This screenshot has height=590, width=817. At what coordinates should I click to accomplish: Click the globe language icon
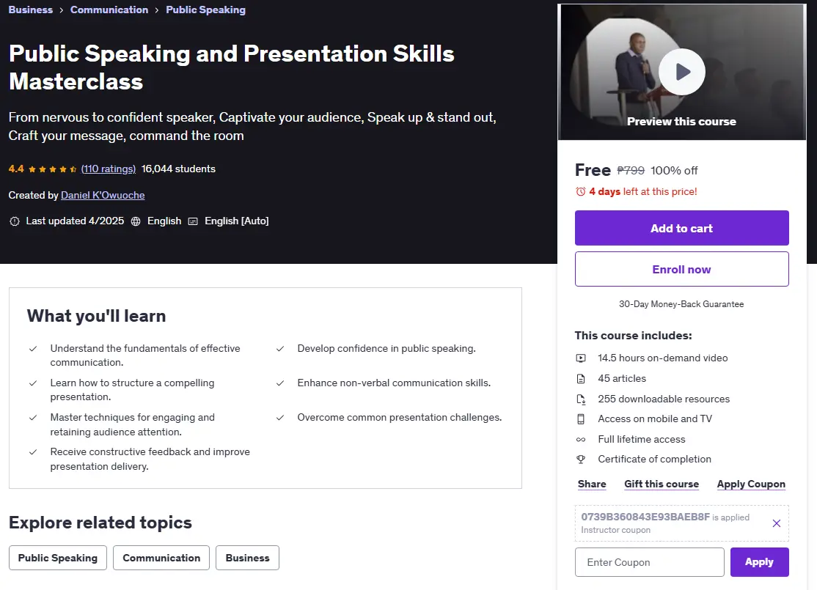point(136,221)
